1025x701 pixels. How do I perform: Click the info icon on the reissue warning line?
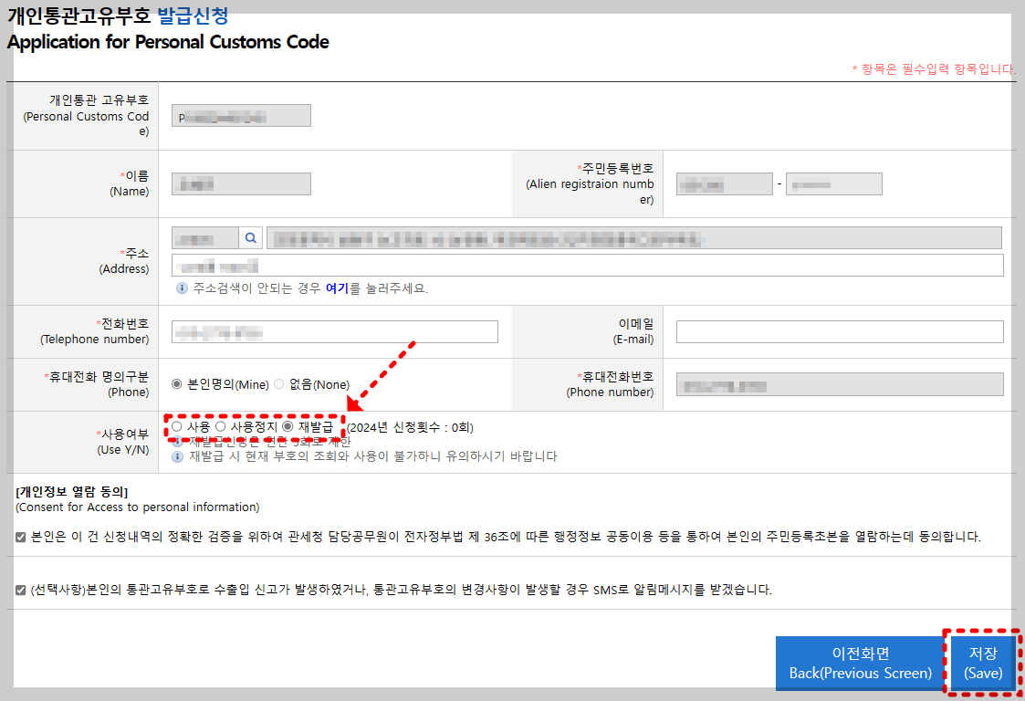176,453
